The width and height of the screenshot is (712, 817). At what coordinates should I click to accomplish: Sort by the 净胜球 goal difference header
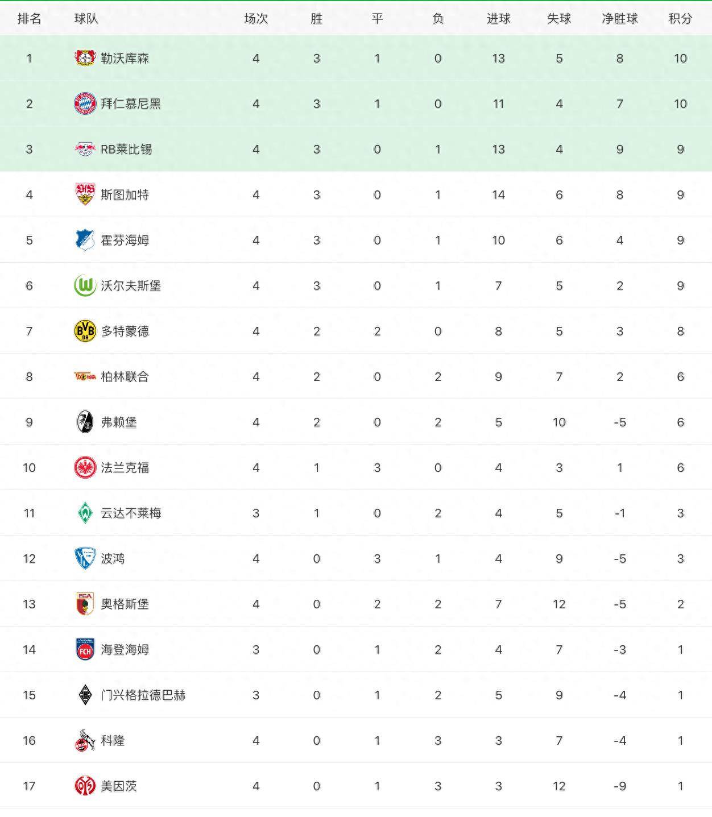coord(619,19)
